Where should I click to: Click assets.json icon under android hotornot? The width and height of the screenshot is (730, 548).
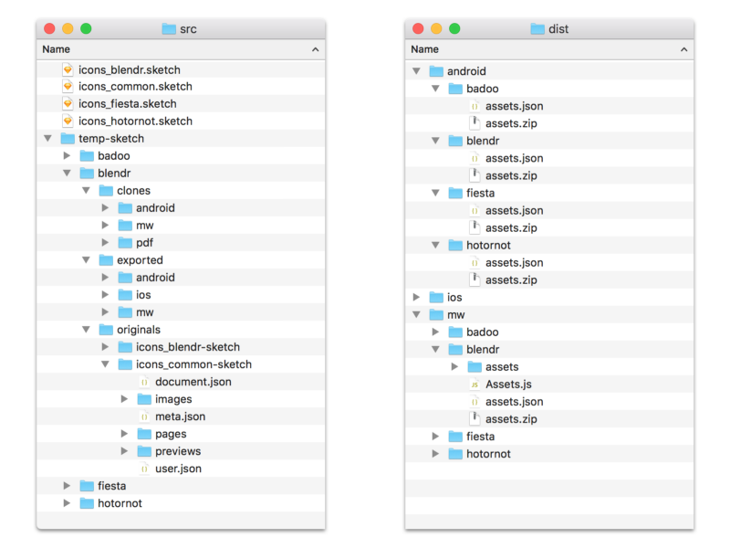pyautogui.click(x=474, y=263)
